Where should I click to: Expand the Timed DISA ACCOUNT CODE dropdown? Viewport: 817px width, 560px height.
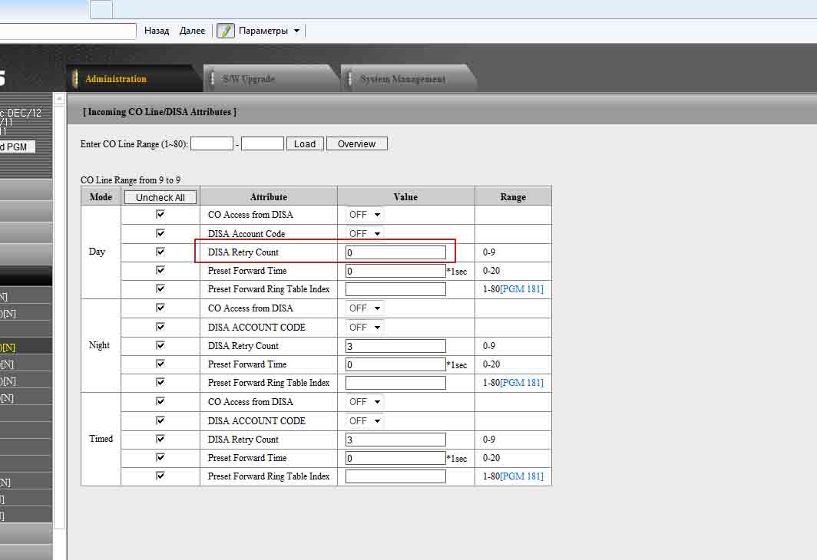pos(365,421)
